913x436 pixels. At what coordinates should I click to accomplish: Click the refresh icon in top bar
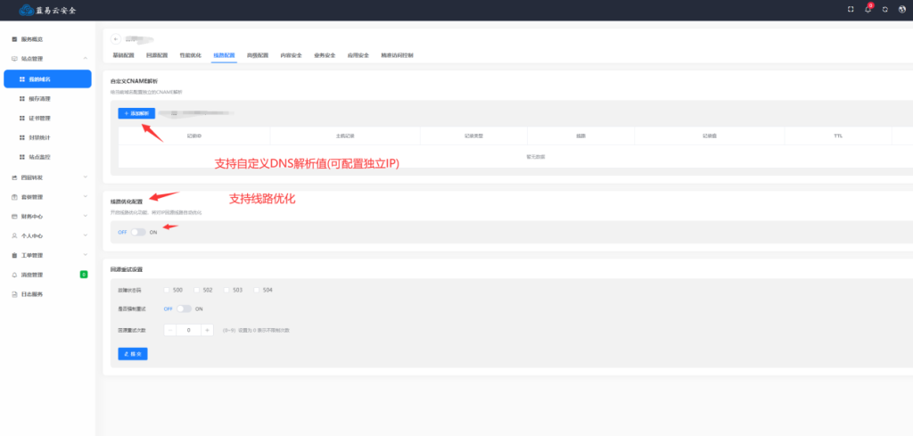[x=885, y=10]
